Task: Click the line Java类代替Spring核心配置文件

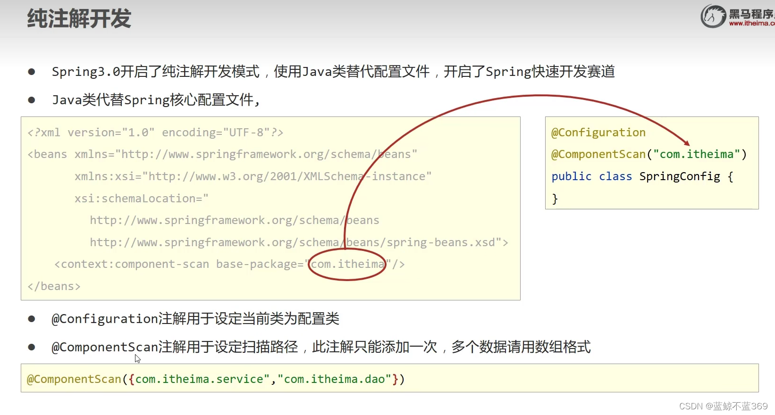Action: tap(156, 100)
